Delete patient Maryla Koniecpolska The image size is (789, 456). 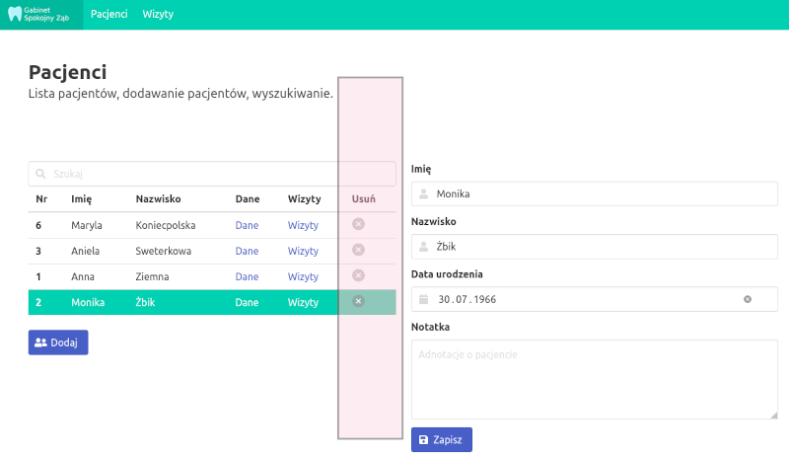pos(358,224)
